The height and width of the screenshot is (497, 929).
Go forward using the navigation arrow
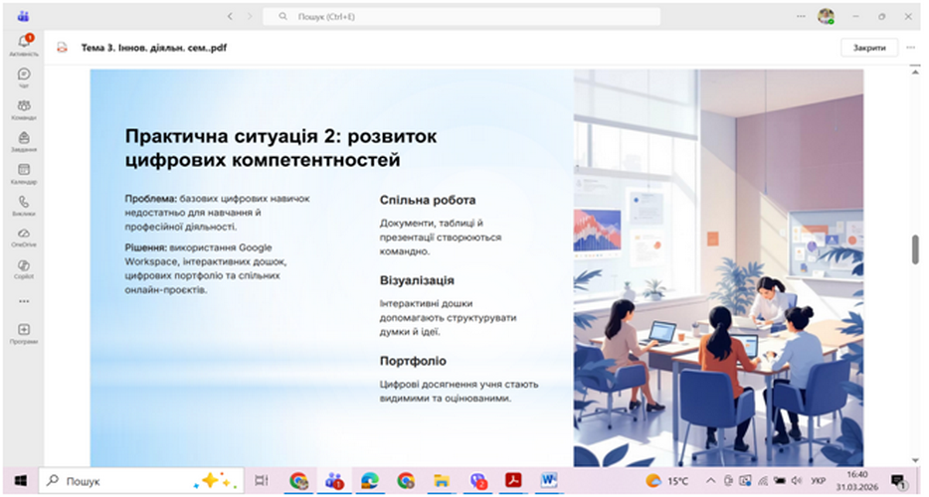pos(251,17)
